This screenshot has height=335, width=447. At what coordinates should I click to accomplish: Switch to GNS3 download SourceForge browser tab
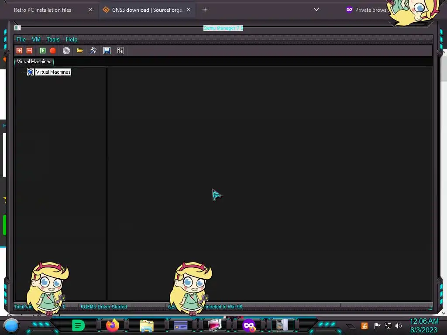tap(148, 10)
